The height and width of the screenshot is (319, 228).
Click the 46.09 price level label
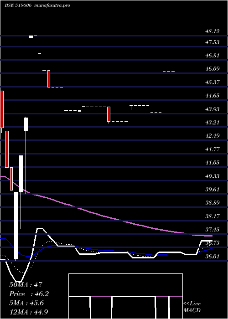[x=212, y=69]
